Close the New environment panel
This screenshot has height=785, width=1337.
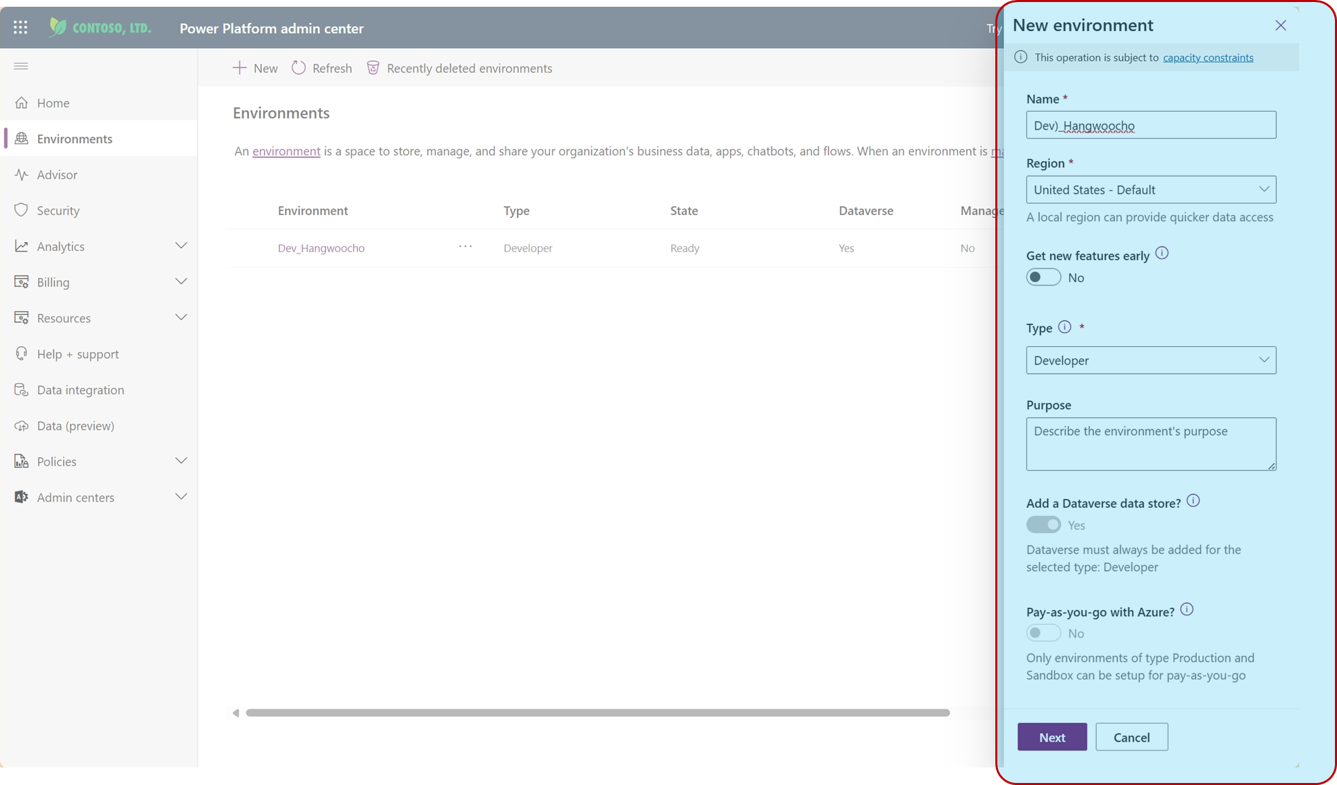pyautogui.click(x=1281, y=25)
